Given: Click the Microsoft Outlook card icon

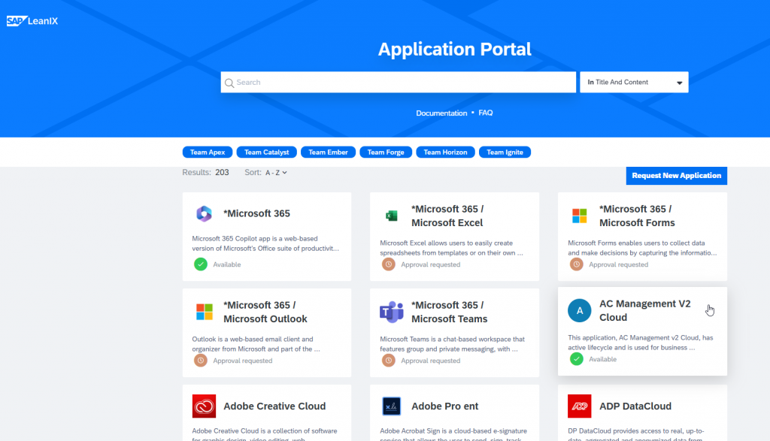Looking at the screenshot, I should 204,312.
